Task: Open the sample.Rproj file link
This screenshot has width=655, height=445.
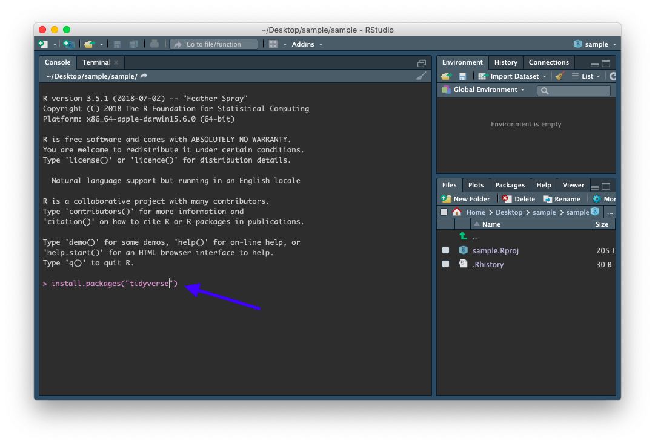Action: 496,250
